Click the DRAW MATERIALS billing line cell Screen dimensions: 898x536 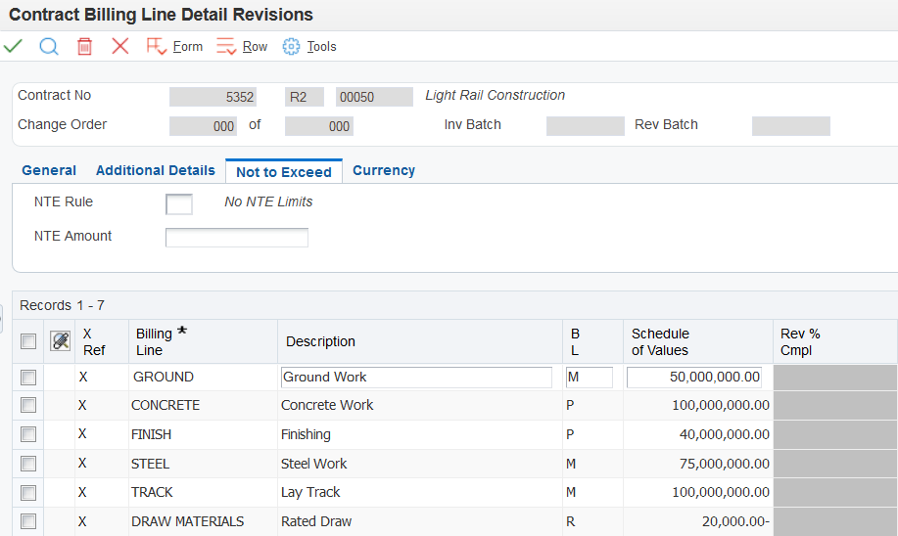coord(203,521)
